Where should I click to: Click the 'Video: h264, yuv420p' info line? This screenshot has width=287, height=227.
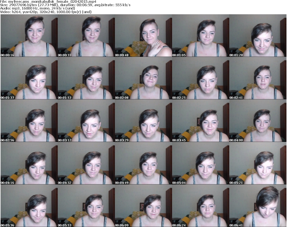46,12
